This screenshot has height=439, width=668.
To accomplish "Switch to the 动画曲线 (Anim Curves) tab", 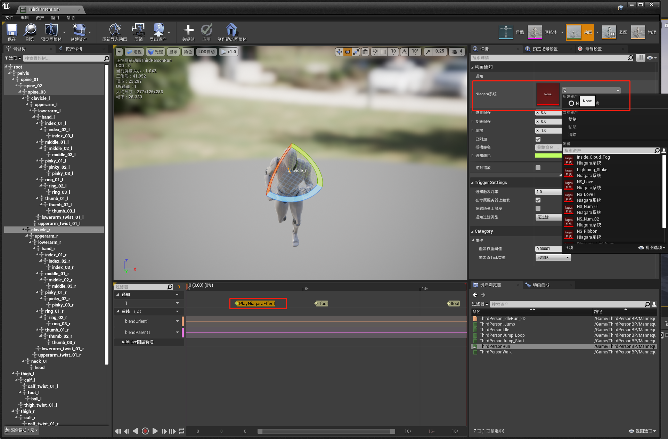I will click(541, 285).
